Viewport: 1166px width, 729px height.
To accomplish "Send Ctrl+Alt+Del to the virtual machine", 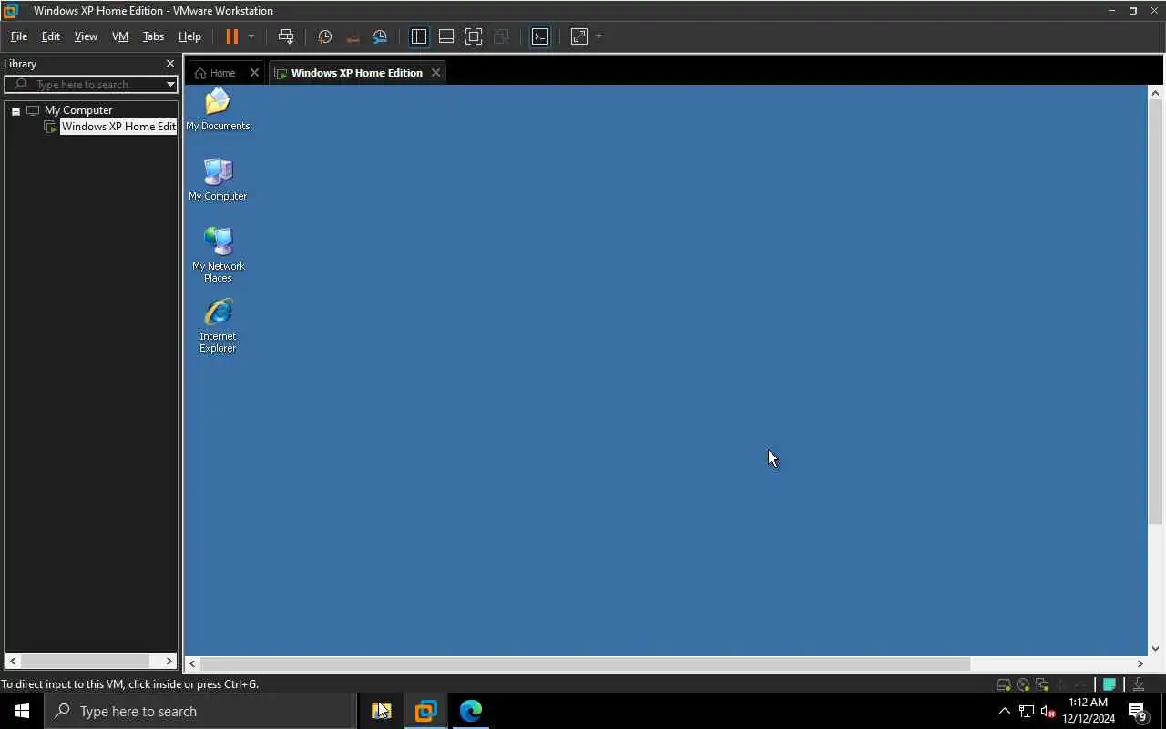I will tap(286, 36).
